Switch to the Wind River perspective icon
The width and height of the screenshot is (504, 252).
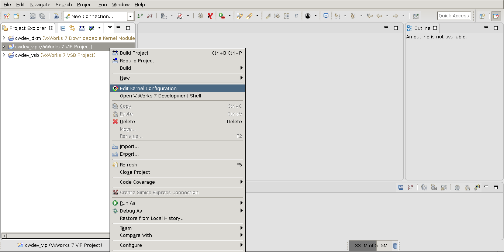(x=496, y=16)
